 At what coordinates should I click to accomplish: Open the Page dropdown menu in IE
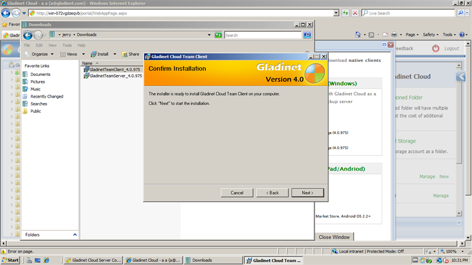click(412, 35)
